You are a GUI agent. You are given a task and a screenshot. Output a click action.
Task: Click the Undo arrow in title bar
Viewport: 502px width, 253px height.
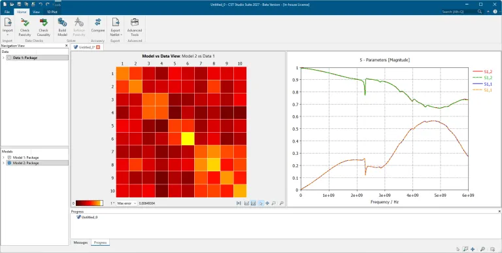41,4
